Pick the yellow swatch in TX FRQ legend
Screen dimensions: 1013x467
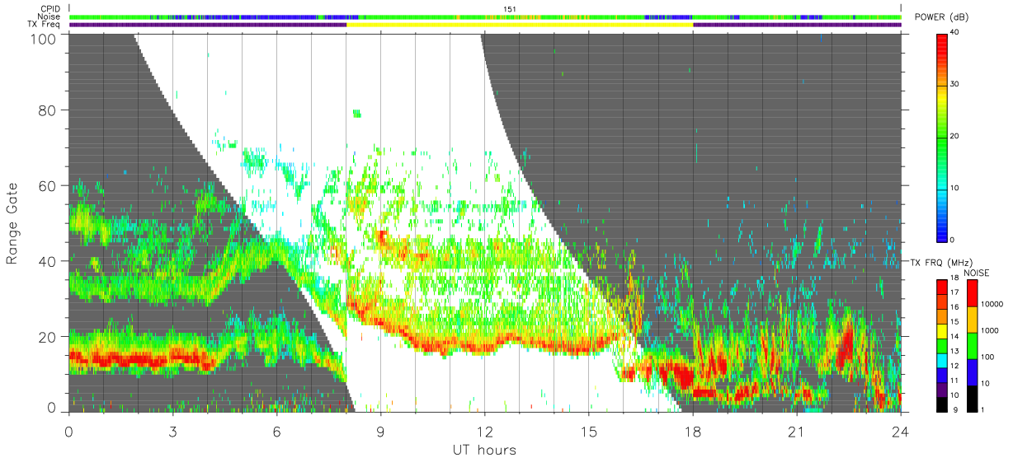(942, 329)
